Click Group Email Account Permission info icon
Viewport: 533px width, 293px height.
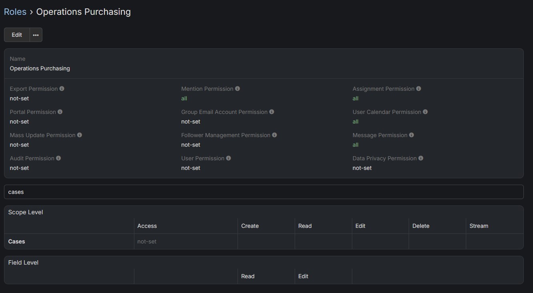pyautogui.click(x=271, y=112)
